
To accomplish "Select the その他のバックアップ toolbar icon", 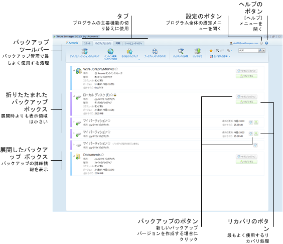I will click(x=129, y=51).
